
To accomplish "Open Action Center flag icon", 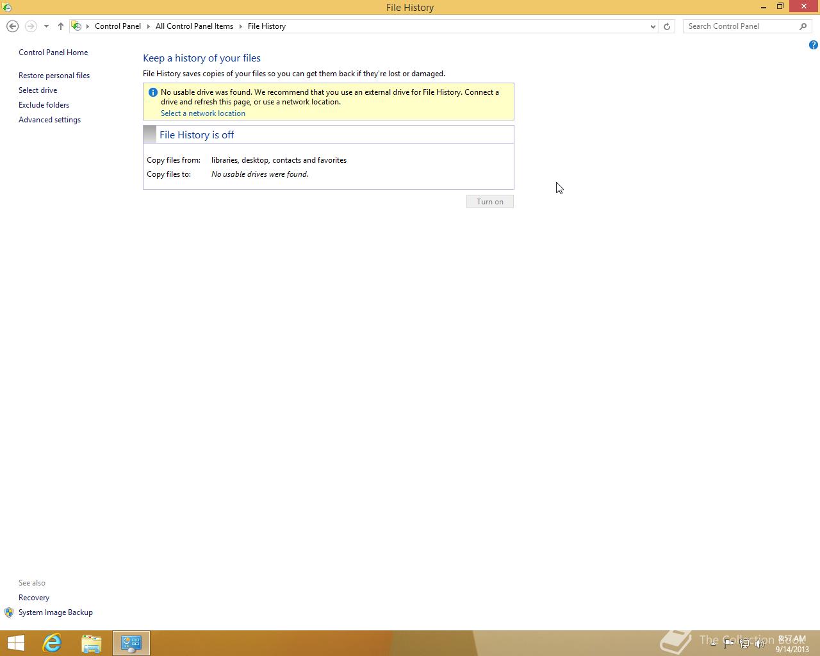I will 728,643.
